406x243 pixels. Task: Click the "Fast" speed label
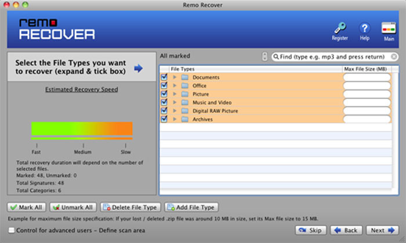pos(36,152)
